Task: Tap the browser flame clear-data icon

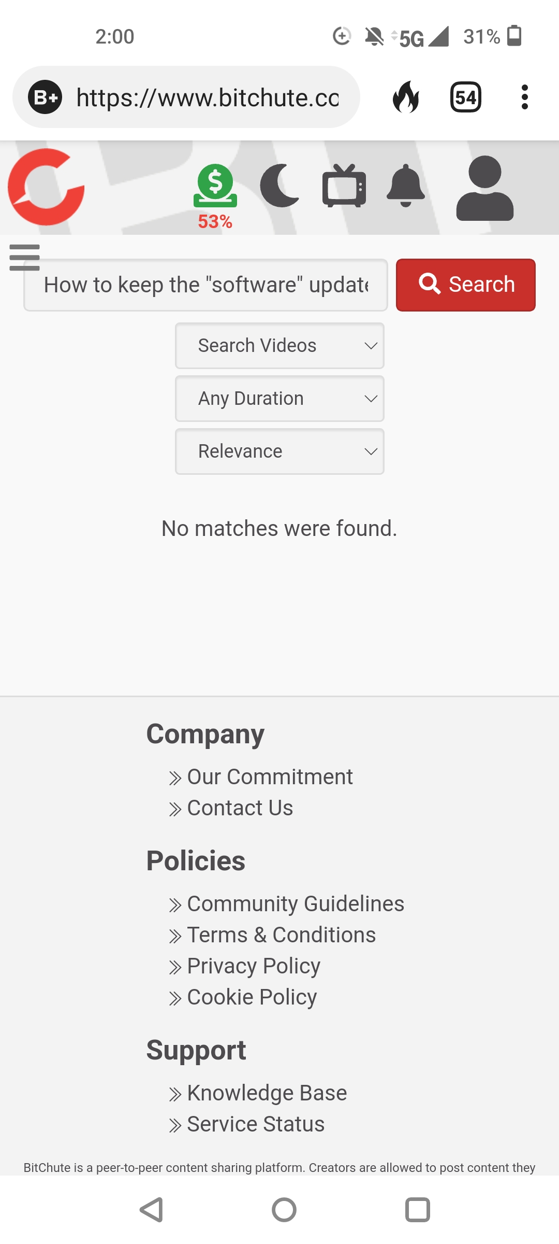Action: (406, 97)
